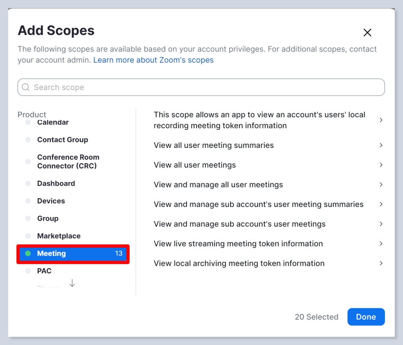The width and height of the screenshot is (403, 345).
Task: Click the status dot beside Dashboard
Action: (28, 184)
